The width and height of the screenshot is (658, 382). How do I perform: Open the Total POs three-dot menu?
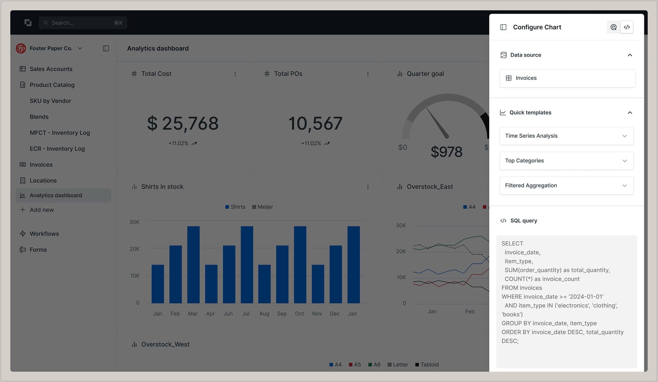[x=368, y=74]
